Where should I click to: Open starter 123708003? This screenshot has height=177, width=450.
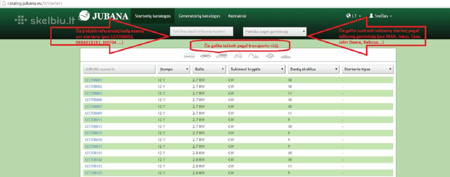click(x=93, y=93)
